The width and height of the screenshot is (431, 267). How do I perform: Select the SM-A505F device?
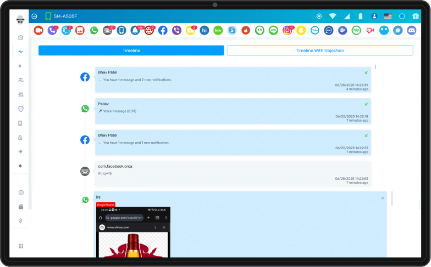coord(61,16)
